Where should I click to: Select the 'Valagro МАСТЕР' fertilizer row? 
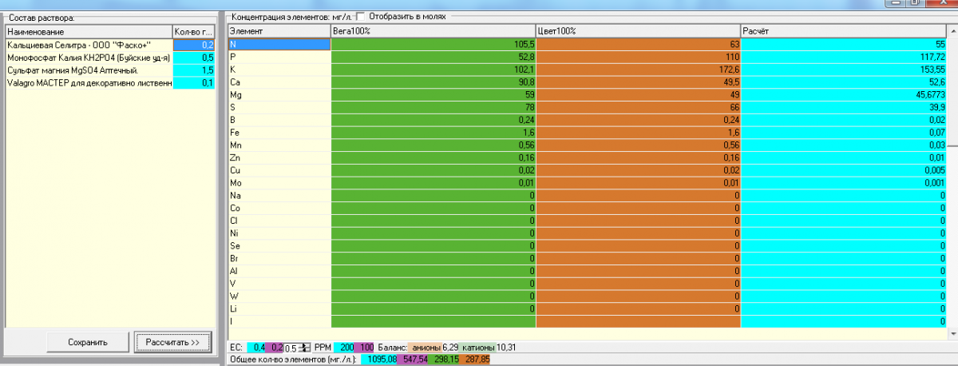[88, 83]
